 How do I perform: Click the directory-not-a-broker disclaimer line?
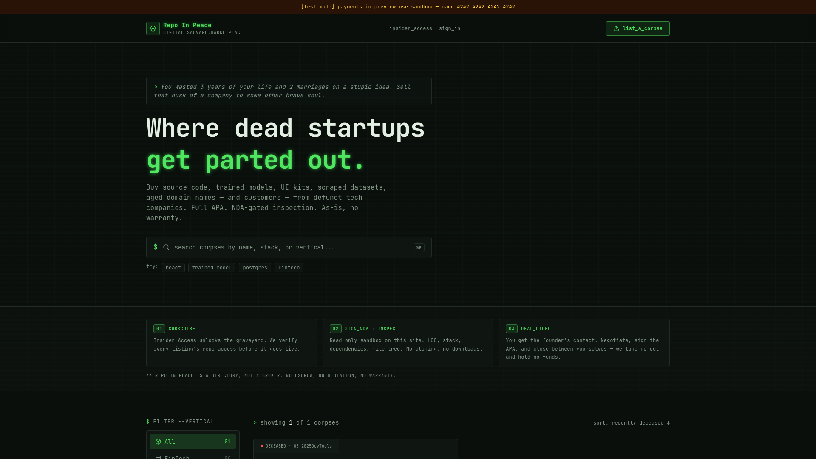click(271, 376)
